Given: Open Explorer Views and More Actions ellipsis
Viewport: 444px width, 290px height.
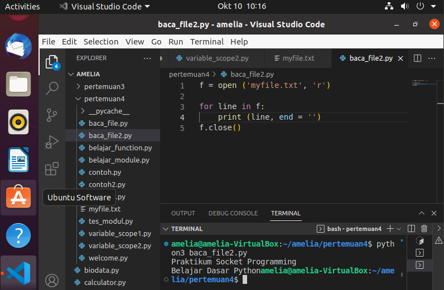Looking at the screenshot, I should (x=147, y=58).
